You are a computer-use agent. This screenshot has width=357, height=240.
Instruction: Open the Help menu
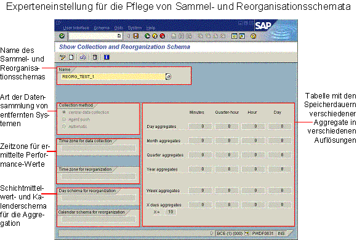(x=151, y=28)
